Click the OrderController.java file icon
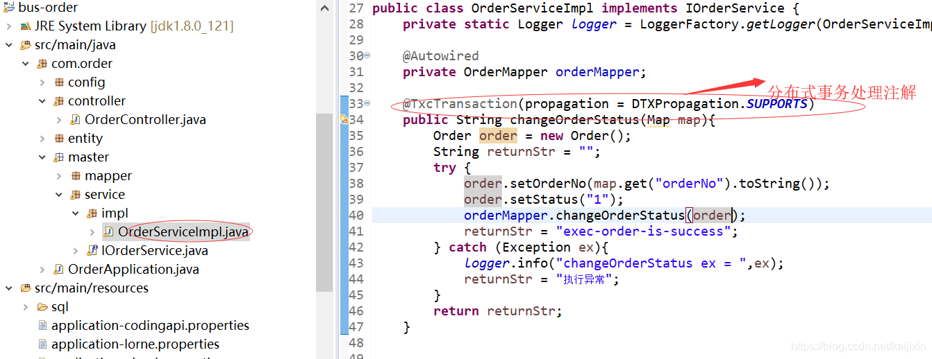 [76, 120]
